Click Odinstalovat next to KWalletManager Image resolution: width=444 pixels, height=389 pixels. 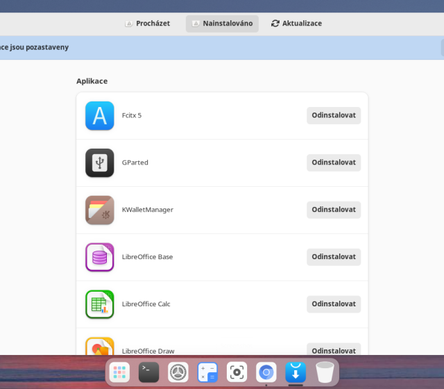click(334, 210)
